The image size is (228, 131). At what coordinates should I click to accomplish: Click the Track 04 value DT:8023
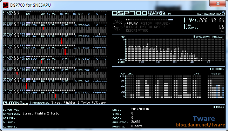[84, 48]
